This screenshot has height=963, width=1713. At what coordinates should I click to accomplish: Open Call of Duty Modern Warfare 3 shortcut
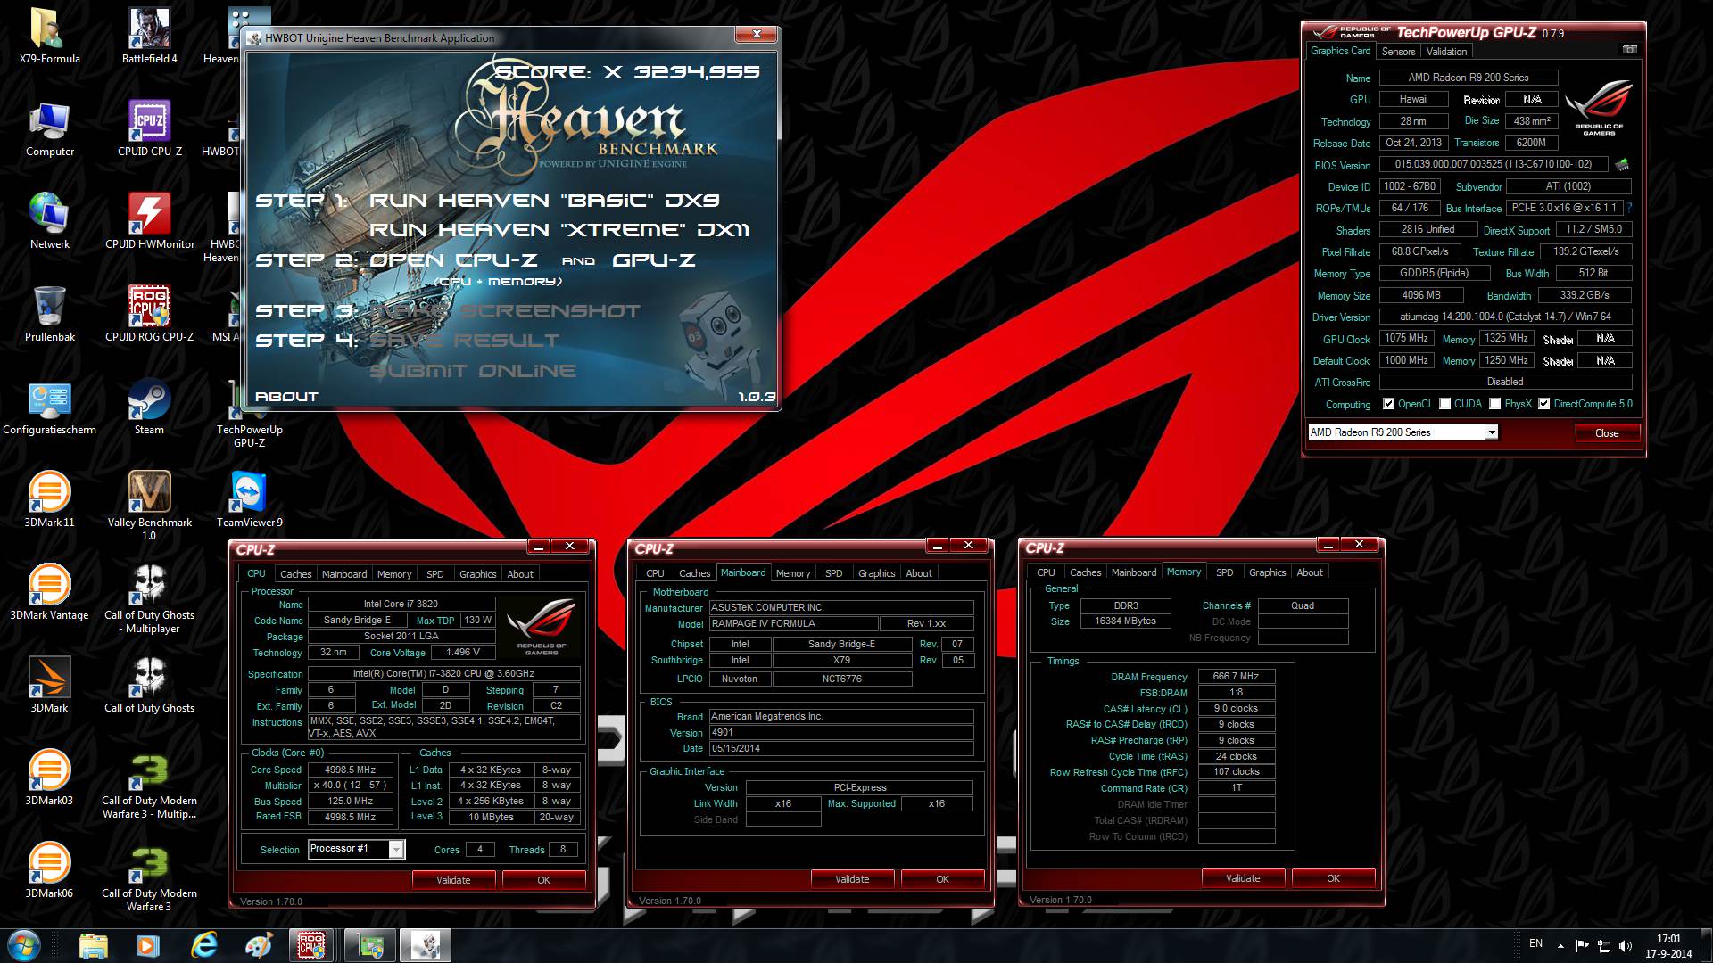(x=149, y=877)
